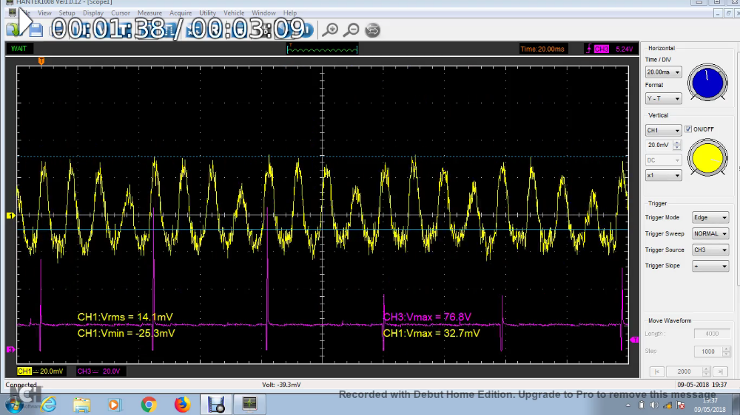Increase the volts per division spinner
This screenshot has width=740, height=415.
677,143
